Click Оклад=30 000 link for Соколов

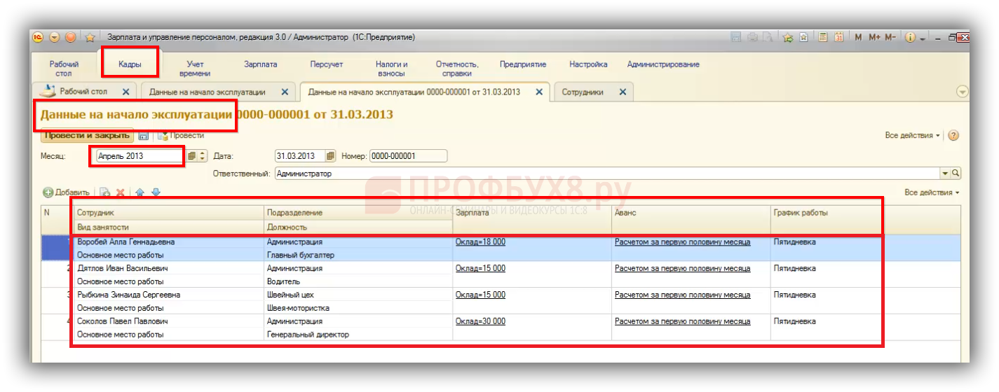pyautogui.click(x=480, y=322)
